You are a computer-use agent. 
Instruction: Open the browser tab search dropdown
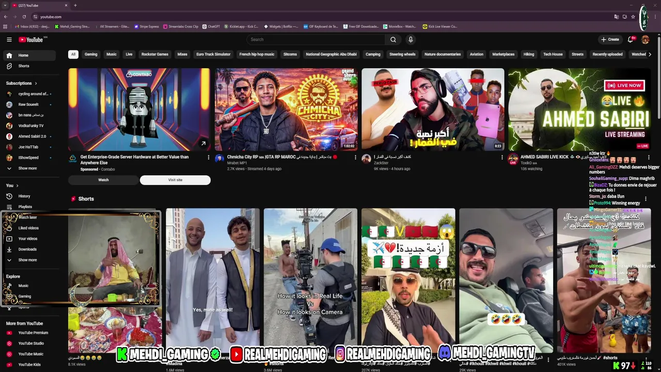[x=5, y=5]
